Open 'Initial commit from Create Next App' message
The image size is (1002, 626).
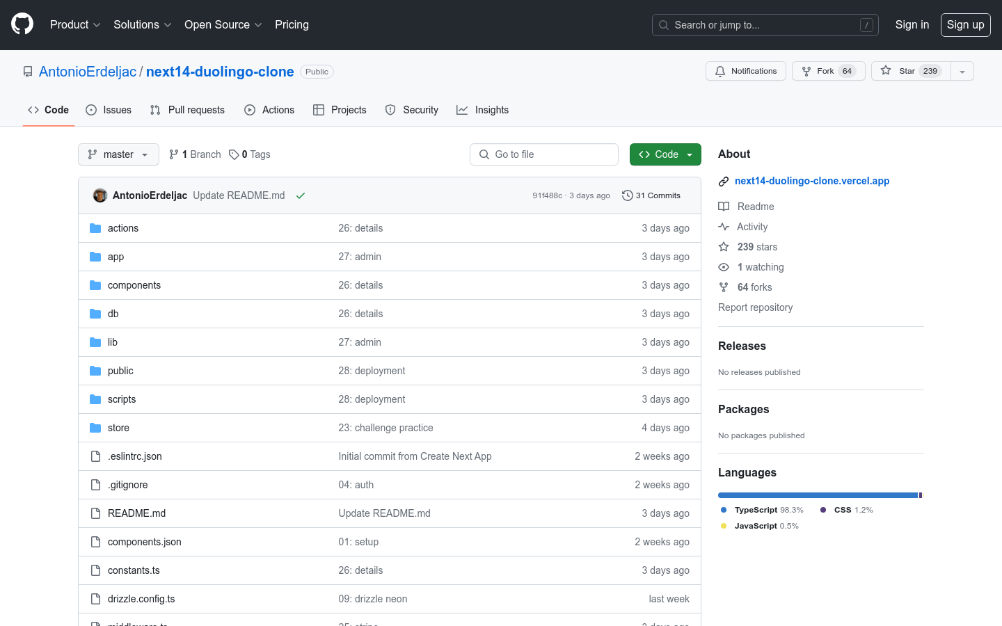(415, 456)
